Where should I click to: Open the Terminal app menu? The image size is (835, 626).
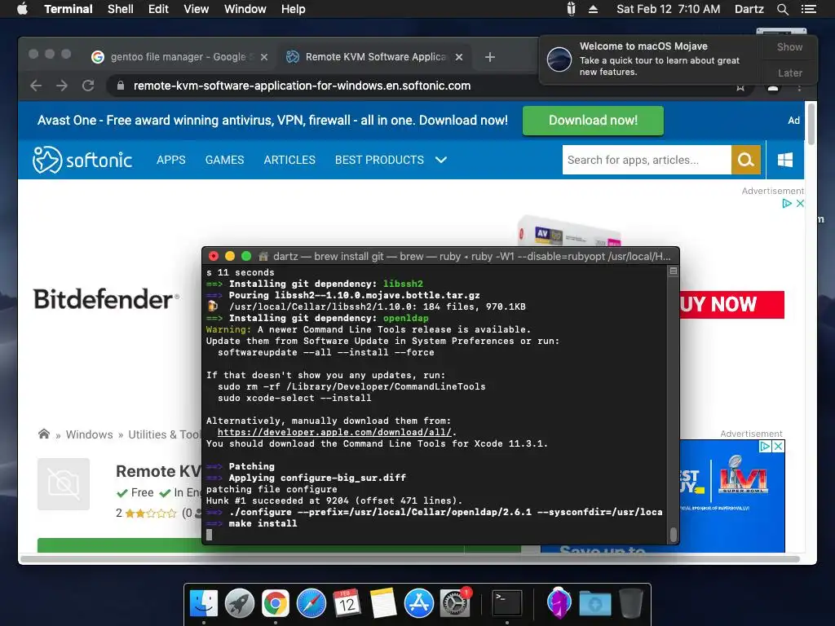click(x=68, y=9)
